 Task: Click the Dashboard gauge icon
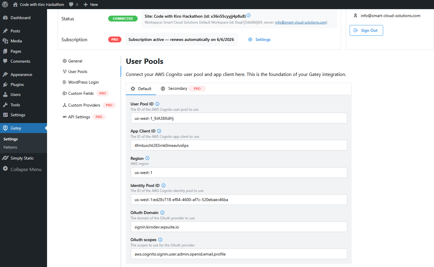pos(5,18)
